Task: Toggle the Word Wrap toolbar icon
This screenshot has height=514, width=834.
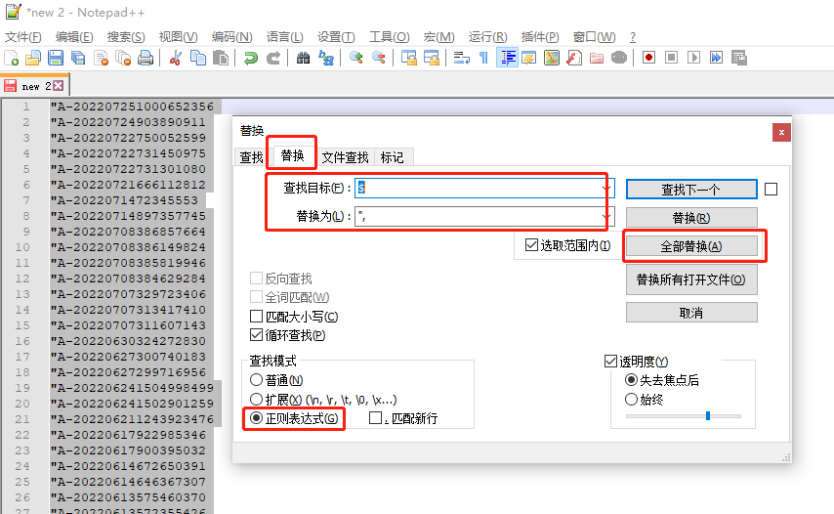Action: pos(461,58)
